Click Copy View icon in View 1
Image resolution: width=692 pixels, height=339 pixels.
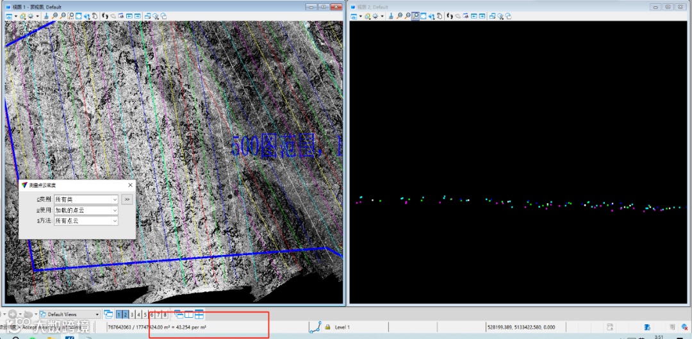[x=147, y=16]
